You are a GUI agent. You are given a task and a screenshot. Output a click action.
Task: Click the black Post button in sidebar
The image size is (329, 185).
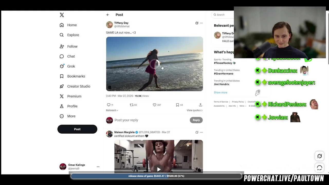coord(77,129)
